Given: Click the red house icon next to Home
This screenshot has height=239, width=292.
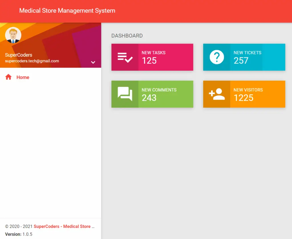Looking at the screenshot, I should 9,77.
